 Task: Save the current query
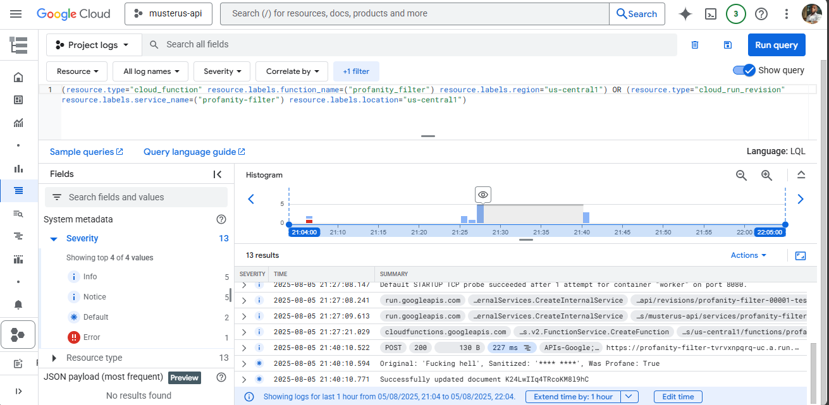[727, 45]
